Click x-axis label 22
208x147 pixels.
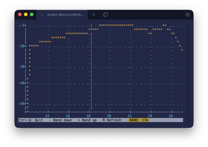coord(129,116)
